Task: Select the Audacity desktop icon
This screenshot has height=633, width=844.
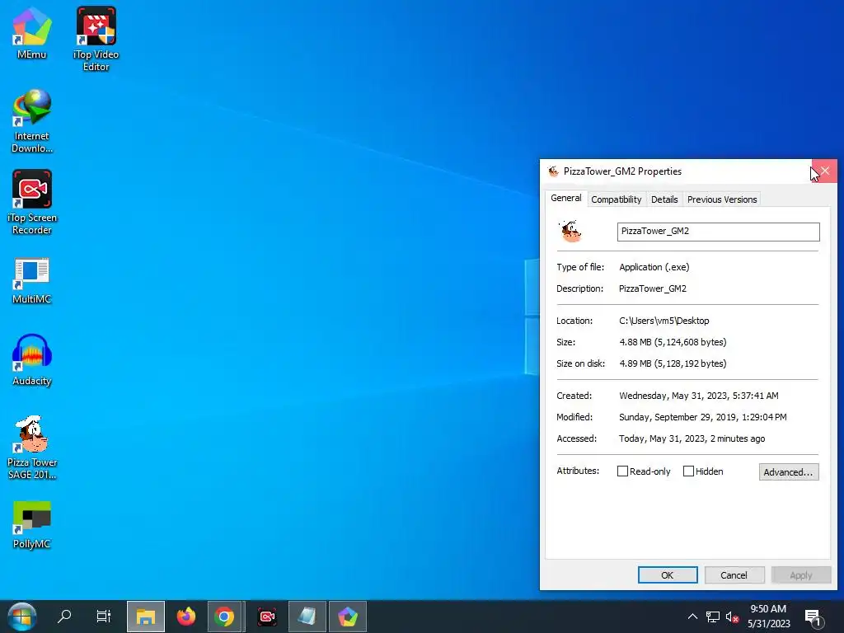Action: [x=32, y=361]
